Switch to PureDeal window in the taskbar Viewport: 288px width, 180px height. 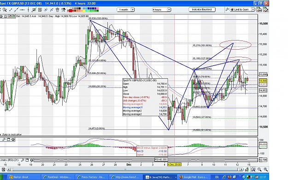coord(58,177)
